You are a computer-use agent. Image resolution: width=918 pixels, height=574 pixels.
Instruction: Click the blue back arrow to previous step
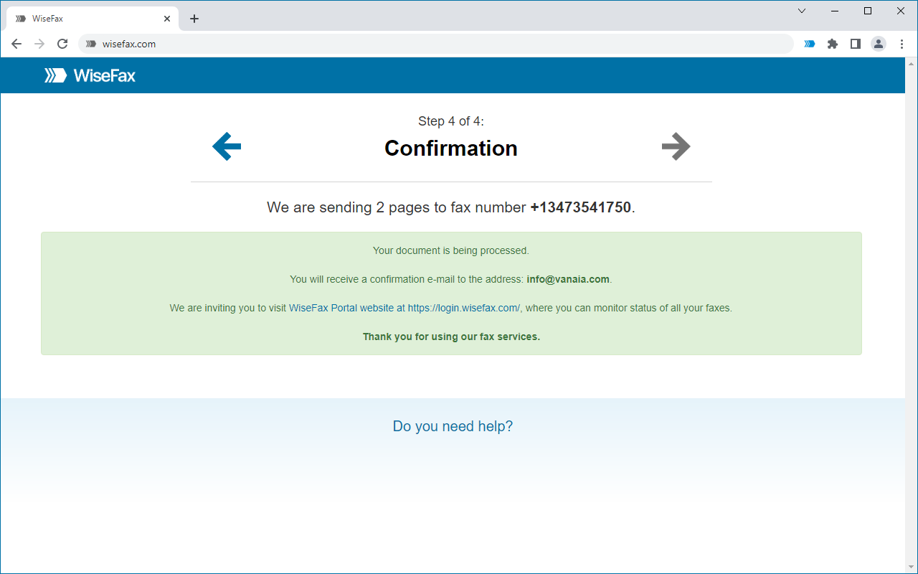tap(227, 146)
